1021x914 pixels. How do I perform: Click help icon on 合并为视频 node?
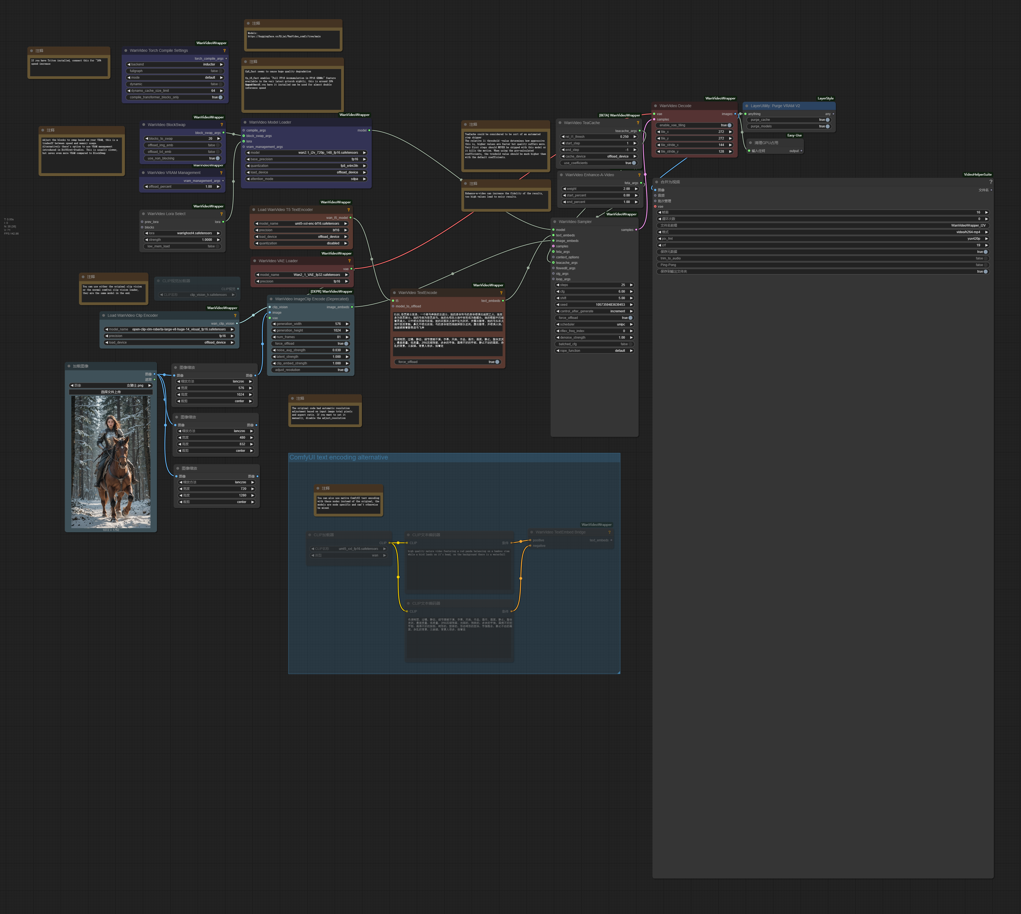click(x=990, y=182)
